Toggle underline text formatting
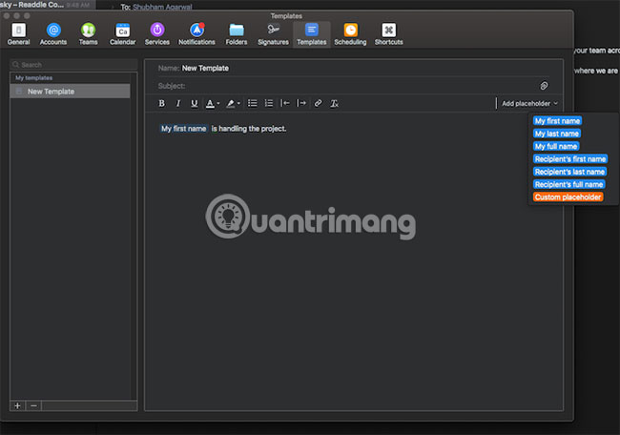This screenshot has width=620, height=435. tap(194, 103)
